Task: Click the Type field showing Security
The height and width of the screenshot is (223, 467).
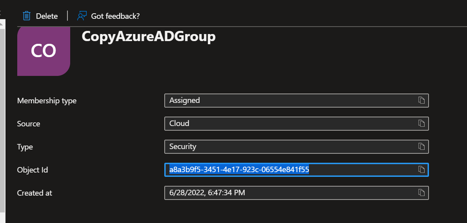Action: point(296,147)
